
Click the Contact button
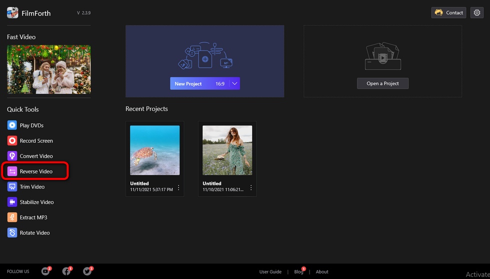449,13
